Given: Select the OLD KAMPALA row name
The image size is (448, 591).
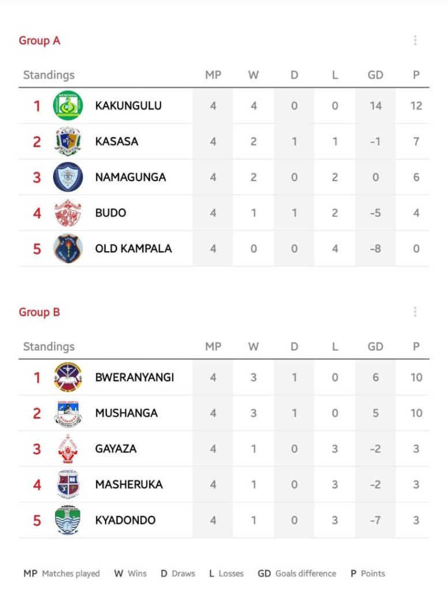Looking at the screenshot, I should 133,249.
